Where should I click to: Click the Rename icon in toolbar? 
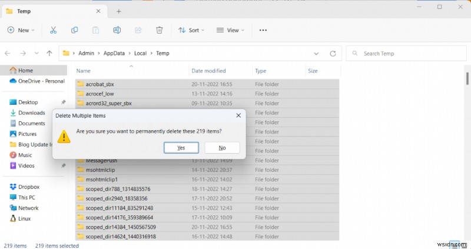point(117,30)
